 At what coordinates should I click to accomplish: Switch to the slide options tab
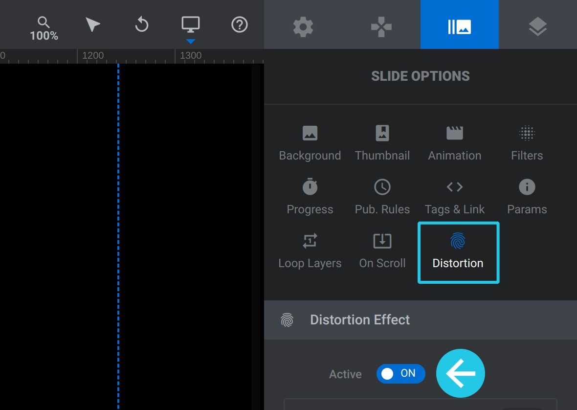(460, 24)
